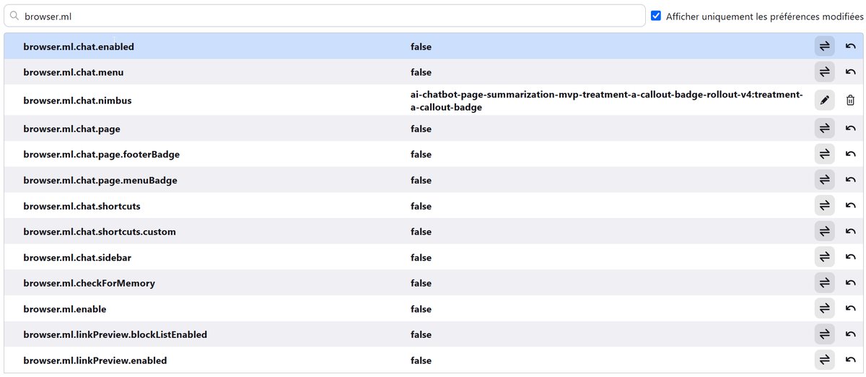
Task: Select browser.ml.checkForMemory name text
Action: (x=89, y=283)
